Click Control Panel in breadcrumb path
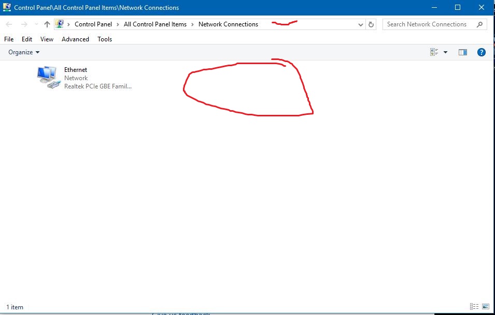495x315 pixels. pyautogui.click(x=93, y=24)
